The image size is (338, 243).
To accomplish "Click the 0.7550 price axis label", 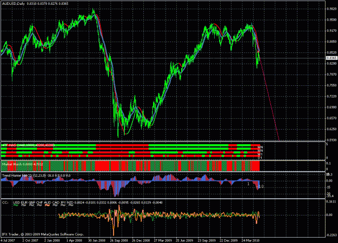I will coord(332,85).
